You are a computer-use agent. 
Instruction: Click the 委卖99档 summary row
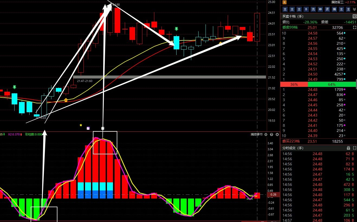click(x=319, y=28)
